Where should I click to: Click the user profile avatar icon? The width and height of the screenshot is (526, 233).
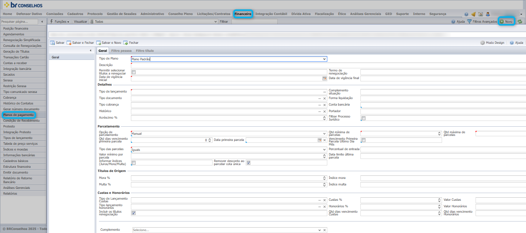488,14
